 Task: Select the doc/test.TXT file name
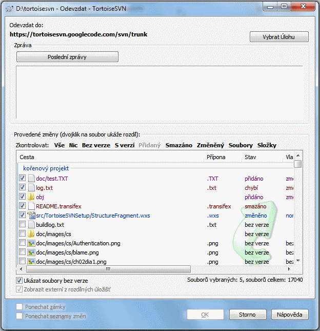52,179
